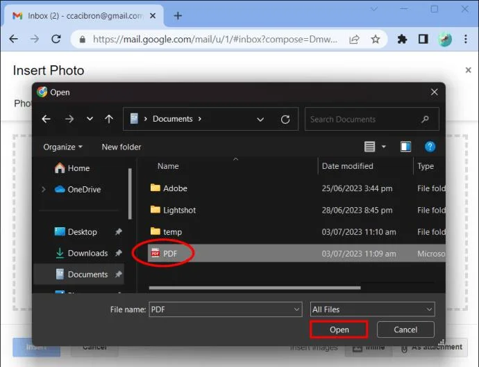Image resolution: width=479 pixels, height=367 pixels.
Task: Sort files by Name column
Action: [x=168, y=166]
